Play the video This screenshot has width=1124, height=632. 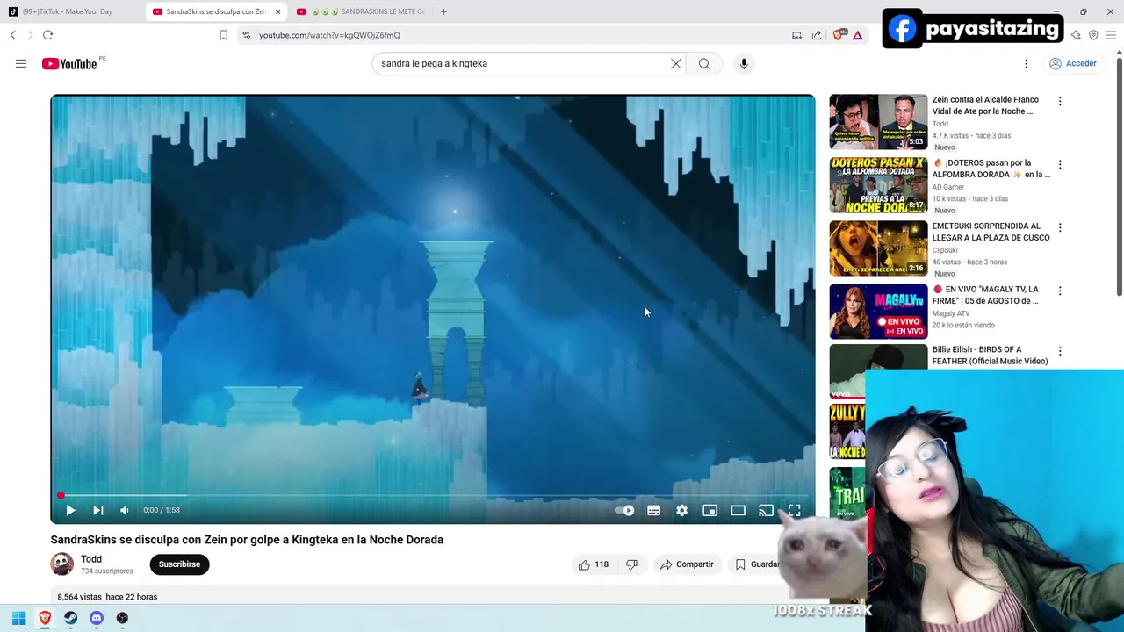coord(70,510)
